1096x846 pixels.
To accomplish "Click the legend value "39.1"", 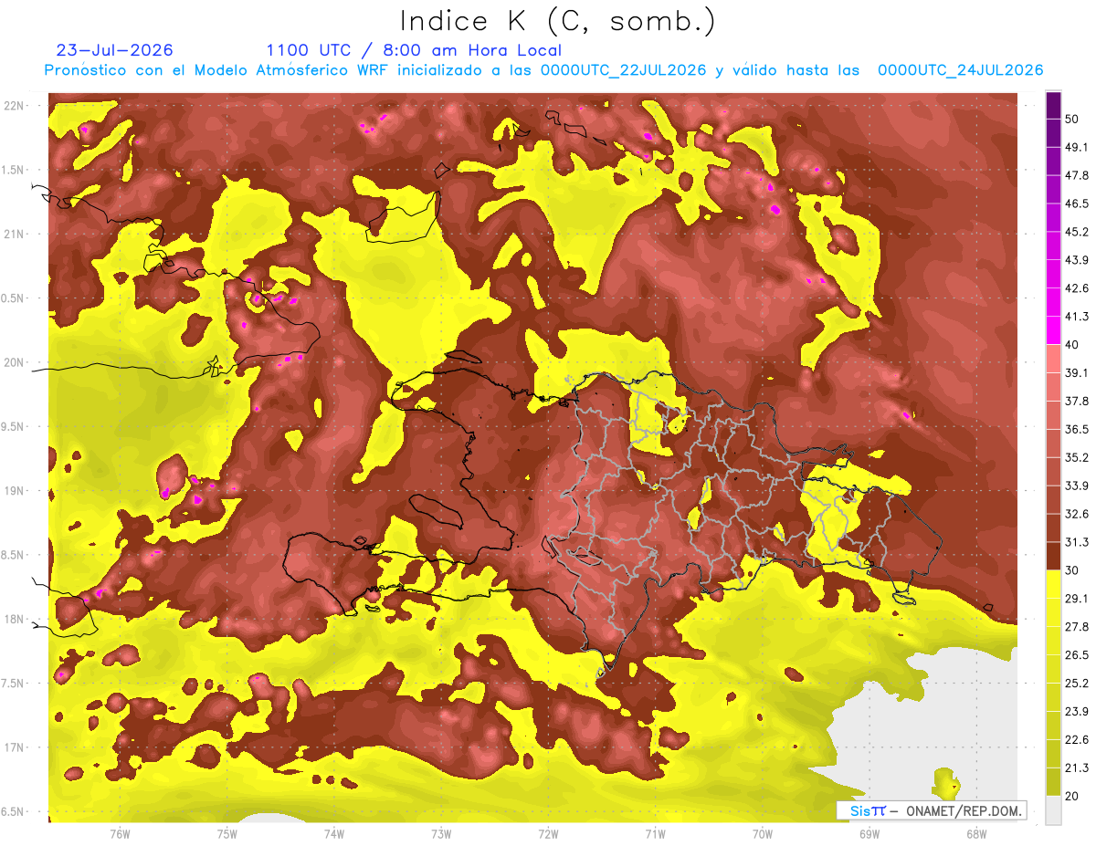I will pos(1076,372).
